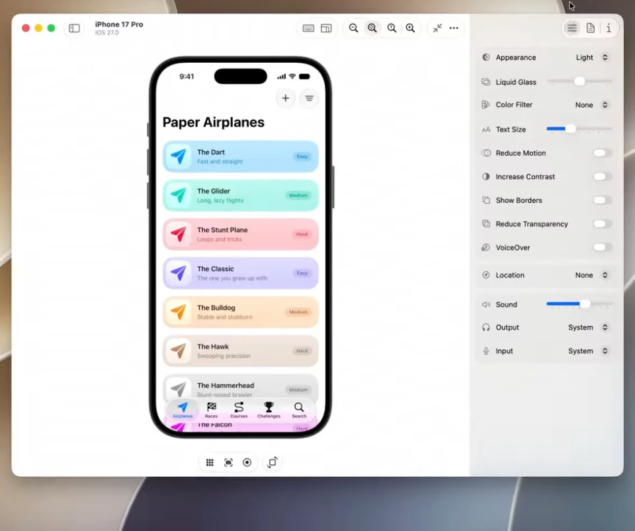
Task: Open the Location None dropdown
Action: [591, 275]
